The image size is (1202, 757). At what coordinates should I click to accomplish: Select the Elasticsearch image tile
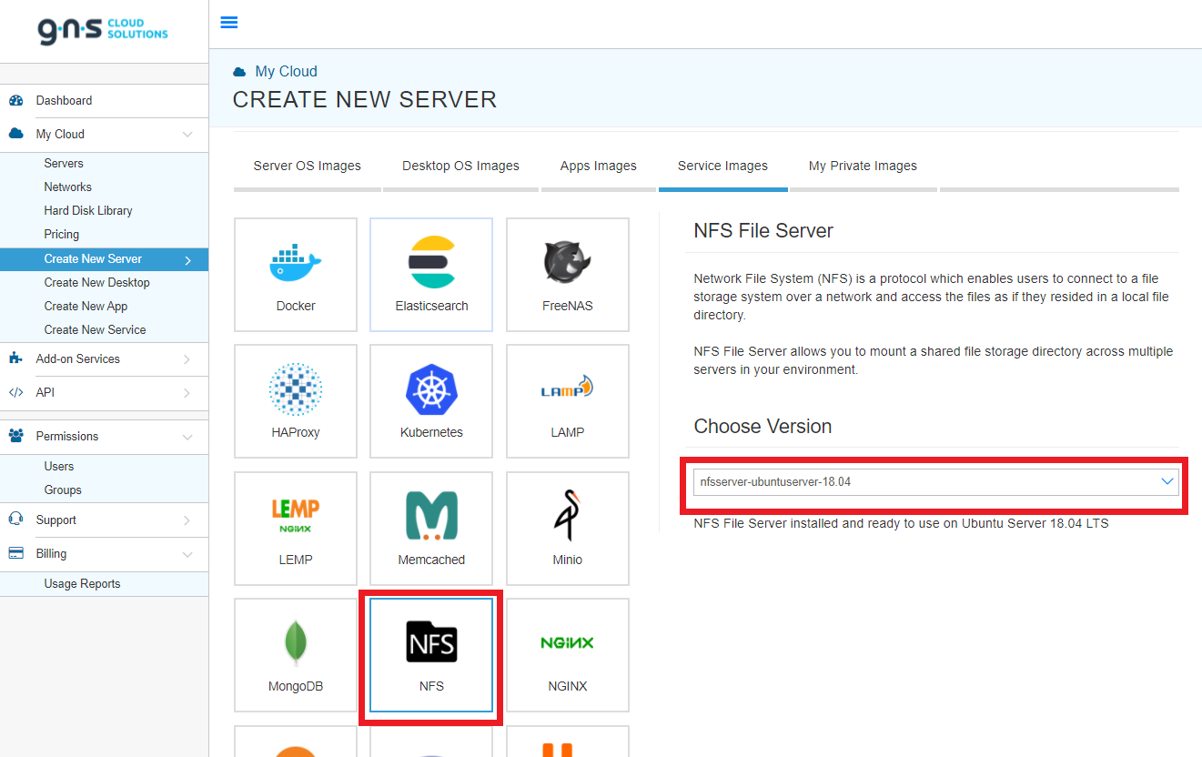coord(431,275)
